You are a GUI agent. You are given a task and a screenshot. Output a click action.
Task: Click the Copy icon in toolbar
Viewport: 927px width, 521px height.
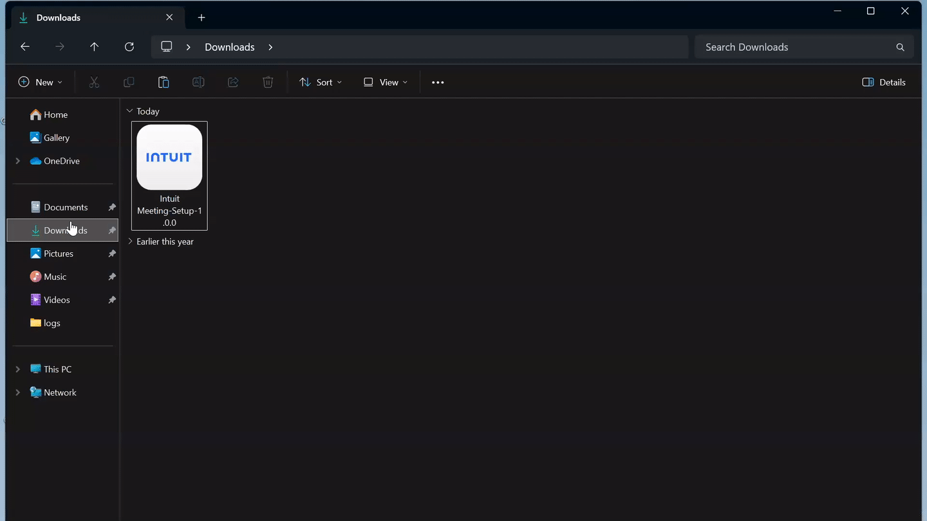(x=129, y=82)
